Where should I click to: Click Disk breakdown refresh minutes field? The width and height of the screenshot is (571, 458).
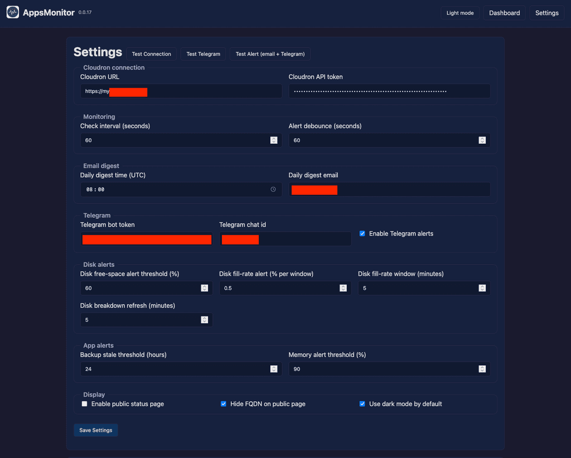click(147, 319)
